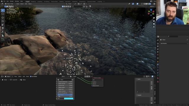Open the Render properties tab icon

[158, 44]
